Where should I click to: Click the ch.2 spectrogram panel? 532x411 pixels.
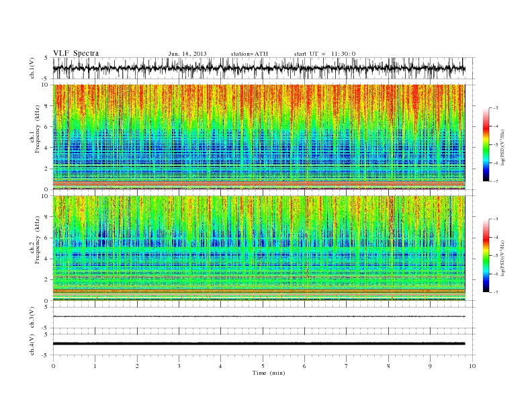(259, 248)
